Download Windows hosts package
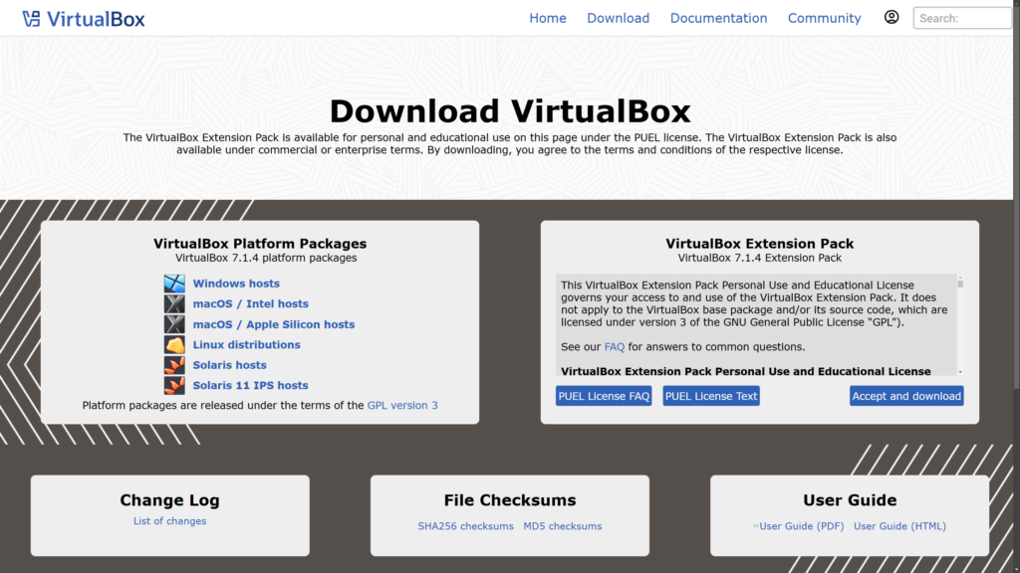The height and width of the screenshot is (573, 1020). click(236, 284)
